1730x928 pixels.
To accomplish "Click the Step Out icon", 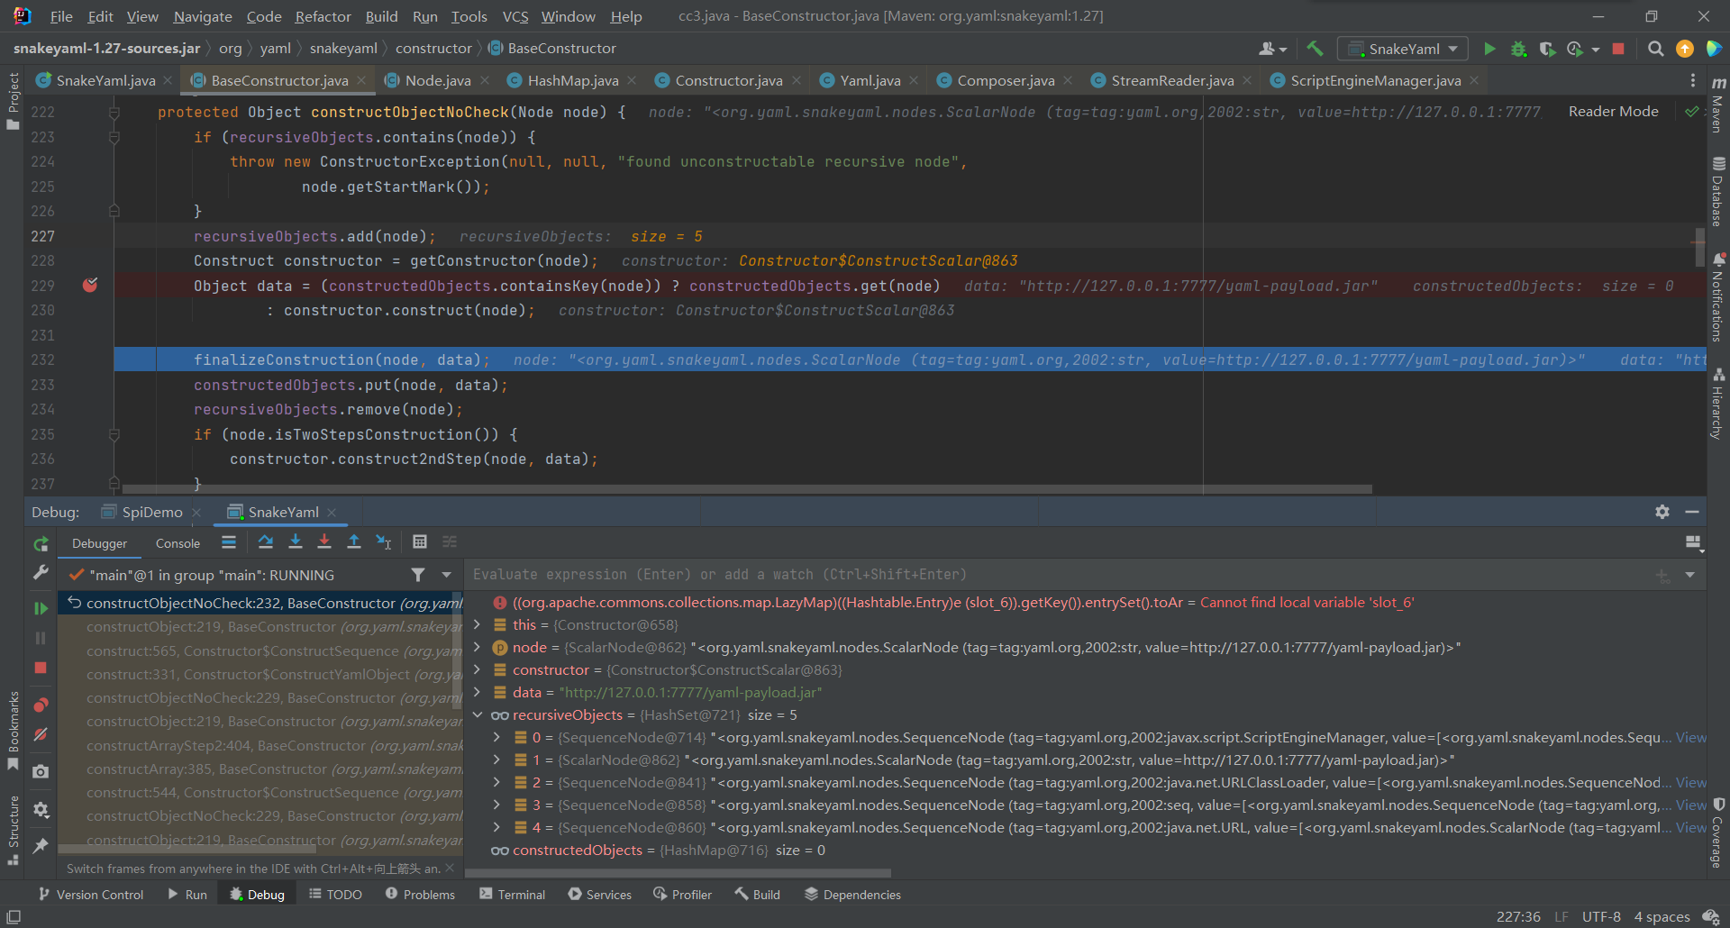I will click(x=354, y=541).
